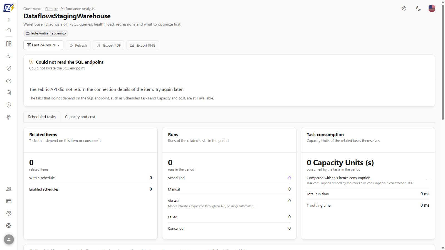
Task: Open the Home icon in sidebar
Action: (9, 30)
